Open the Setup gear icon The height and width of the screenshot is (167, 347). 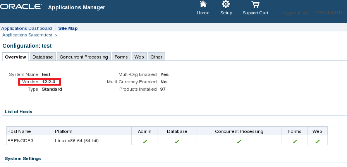point(226,4)
